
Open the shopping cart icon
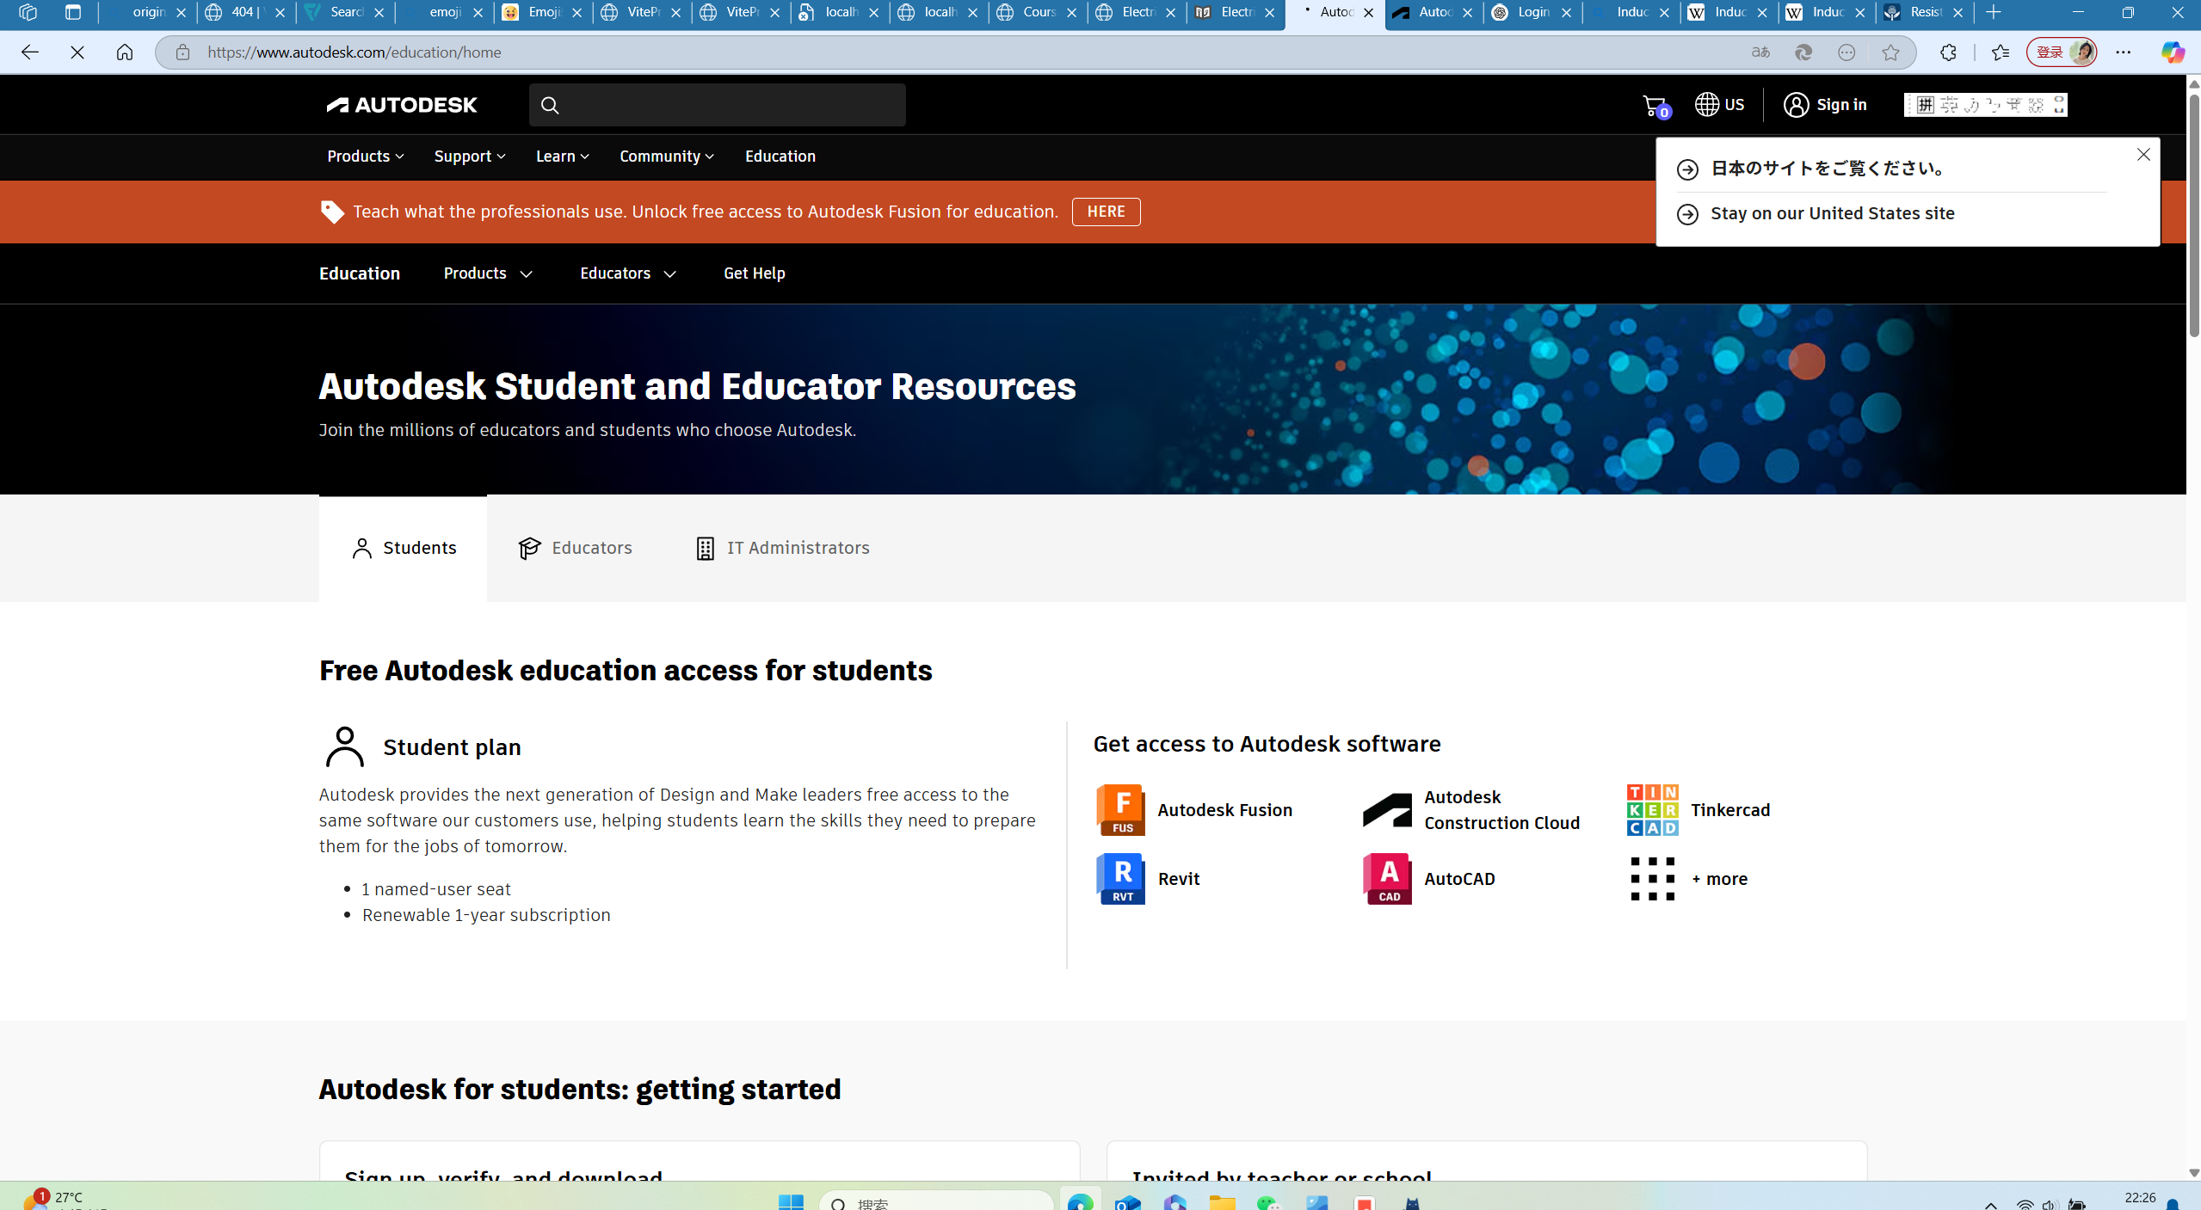pos(1655,106)
